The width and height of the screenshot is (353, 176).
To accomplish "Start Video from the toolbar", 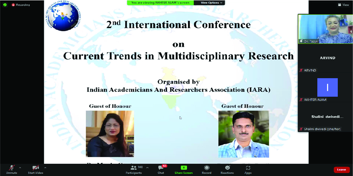I will click(x=36, y=169).
